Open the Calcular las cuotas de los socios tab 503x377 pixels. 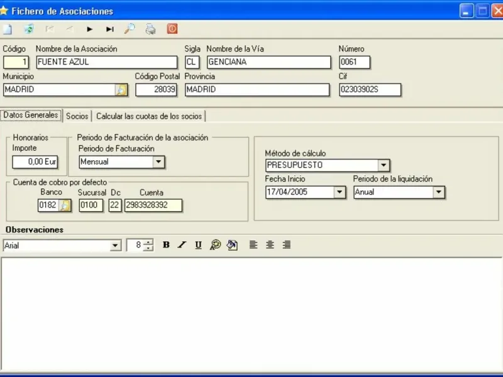149,116
